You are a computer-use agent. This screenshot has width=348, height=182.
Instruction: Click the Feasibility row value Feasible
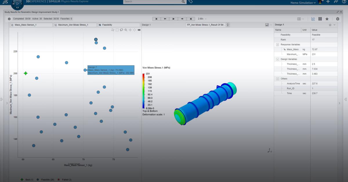click(316, 35)
